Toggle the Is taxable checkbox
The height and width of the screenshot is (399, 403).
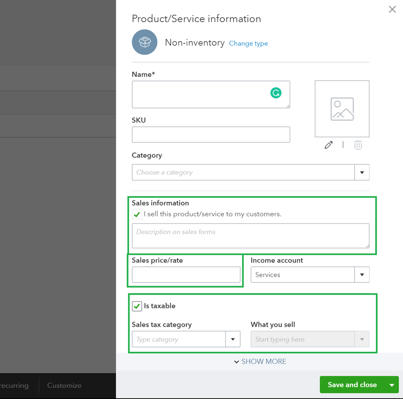click(x=137, y=306)
